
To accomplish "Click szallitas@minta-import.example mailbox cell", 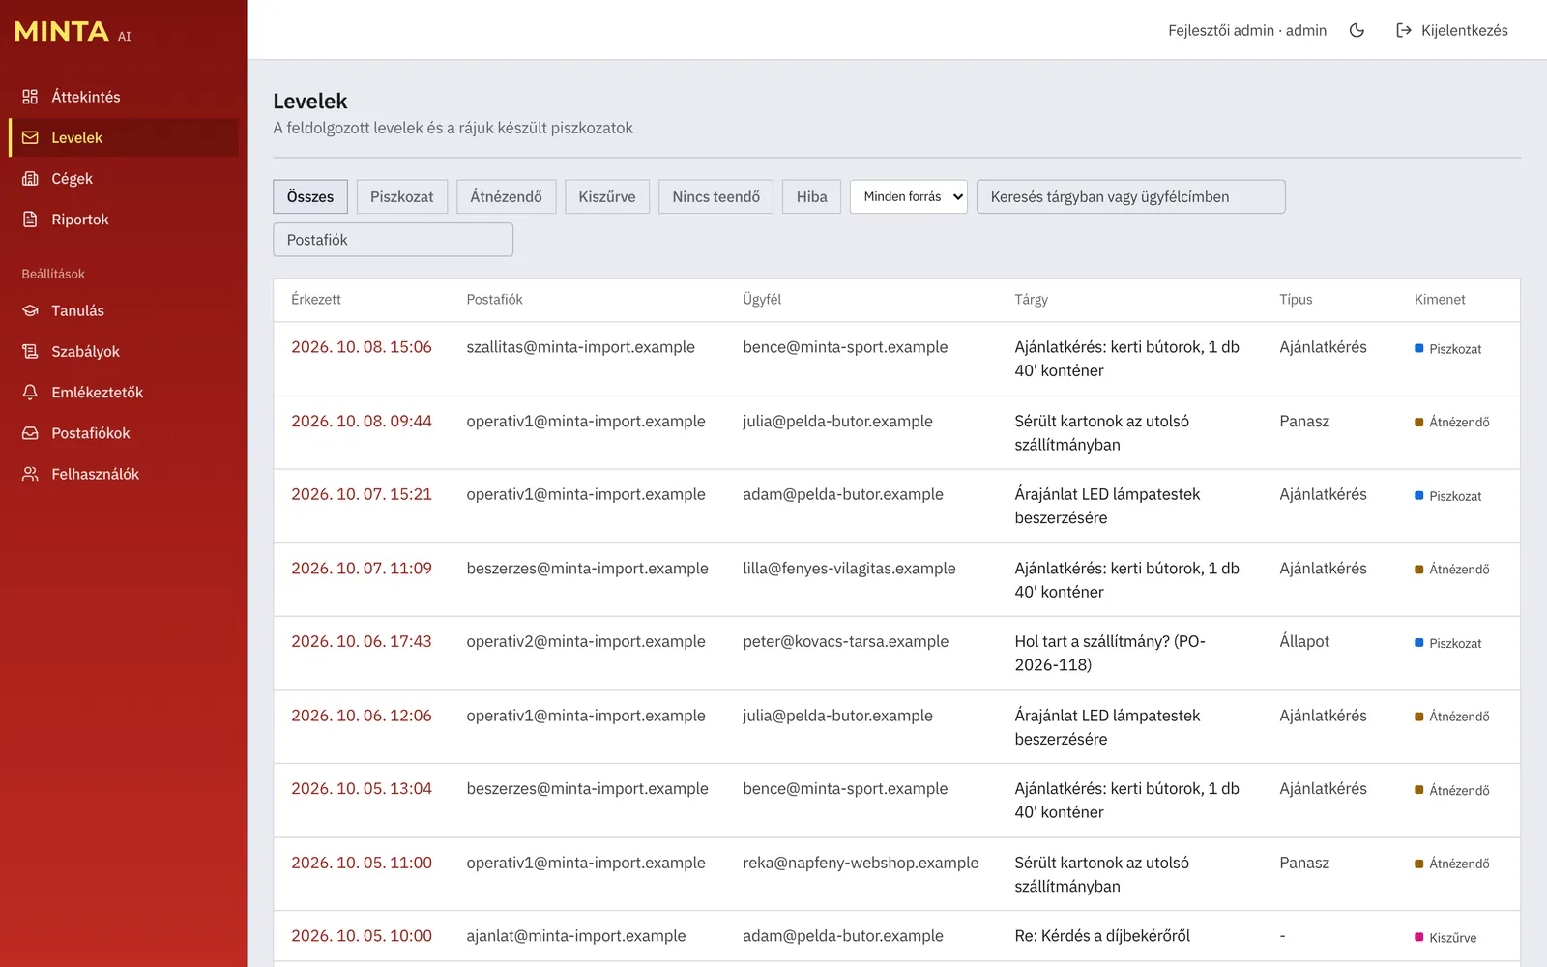I will pyautogui.click(x=580, y=347).
